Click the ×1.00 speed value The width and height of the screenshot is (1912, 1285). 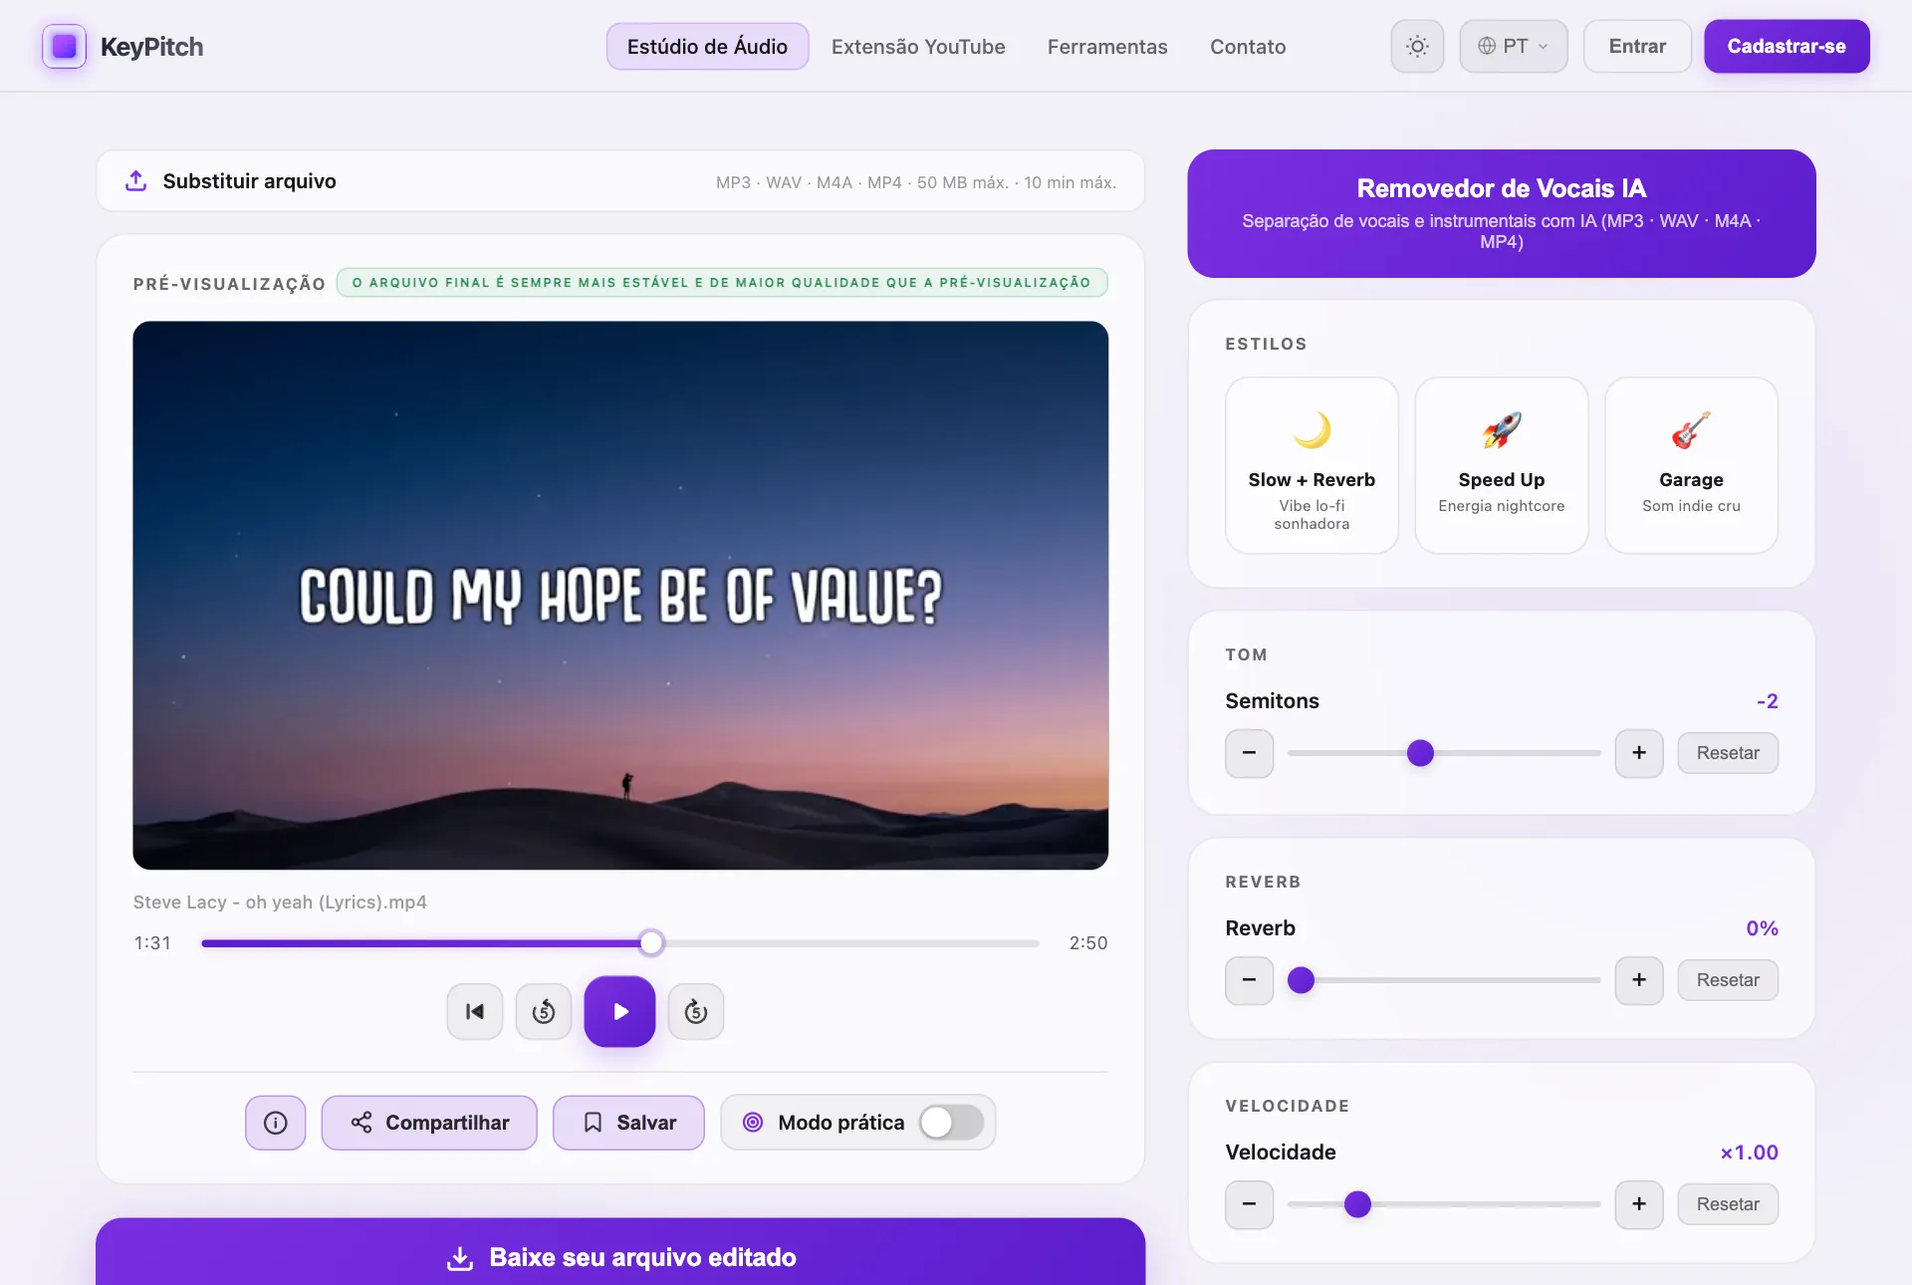1749,1153
